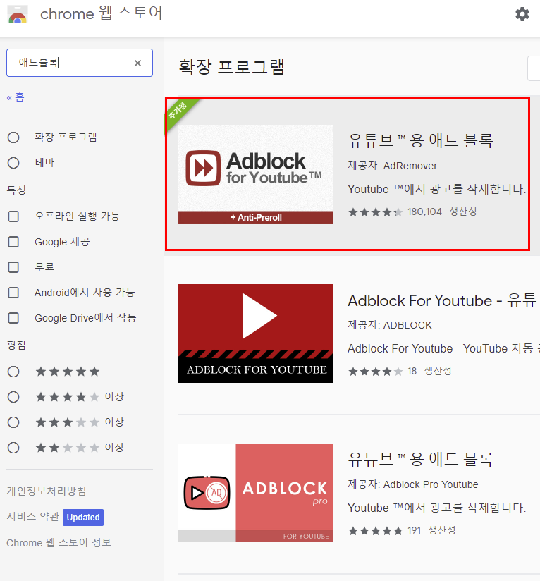540x581 pixels.
Task: Click the star rating of ADBLOCK's extension
Action: [376, 372]
